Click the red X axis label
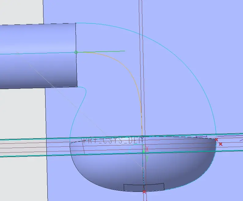 coord(147,149)
